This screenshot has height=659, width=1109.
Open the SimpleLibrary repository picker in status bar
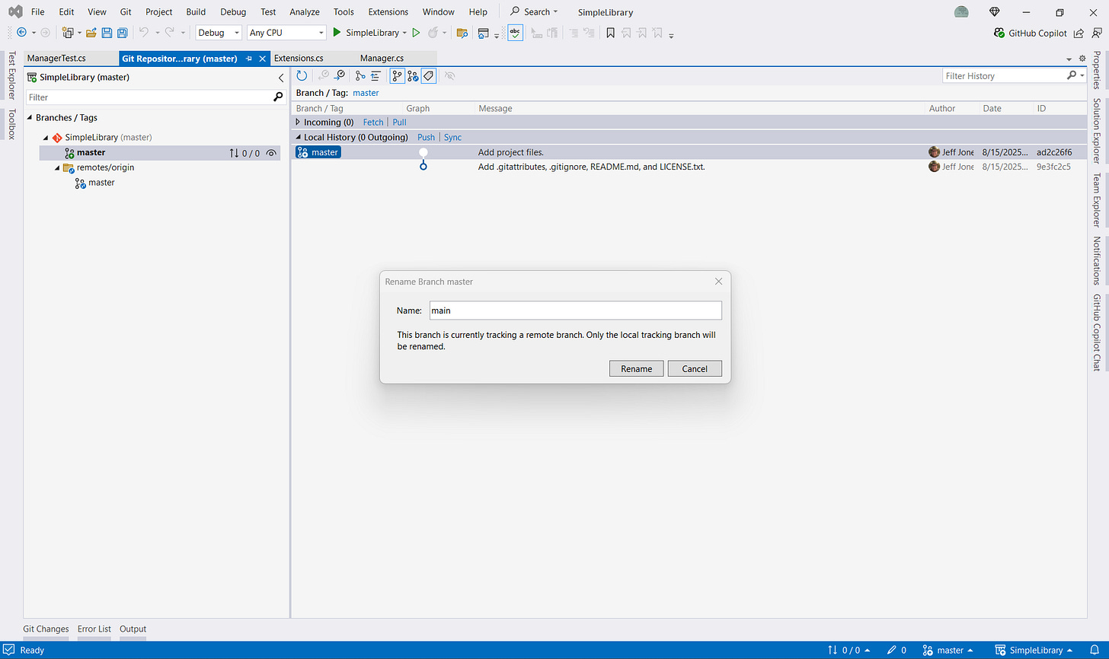coord(1034,651)
